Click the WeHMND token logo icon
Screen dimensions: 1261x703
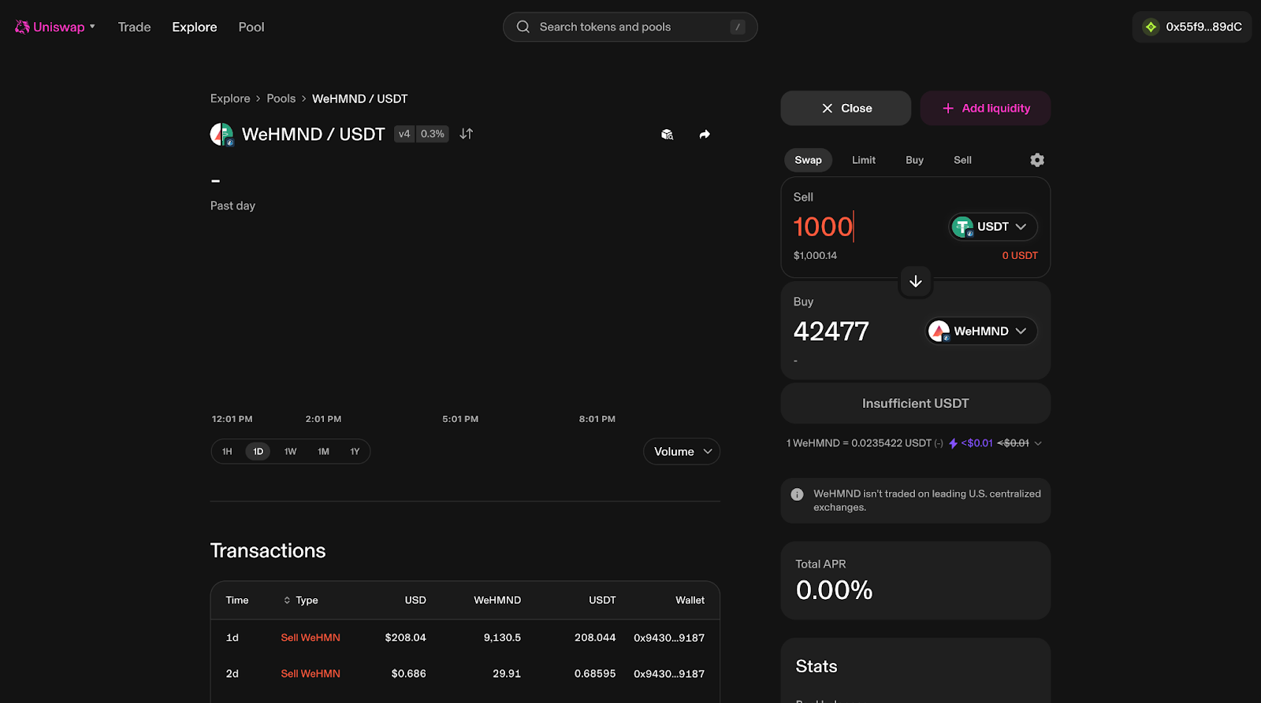(939, 331)
